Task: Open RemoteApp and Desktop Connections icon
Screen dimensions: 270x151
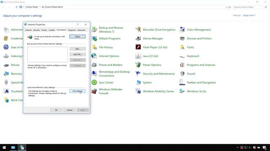Action: tap(94, 74)
